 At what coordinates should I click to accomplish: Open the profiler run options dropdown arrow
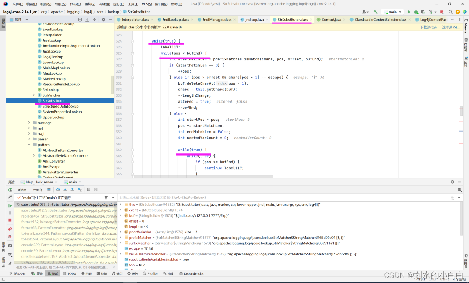tap(436, 12)
